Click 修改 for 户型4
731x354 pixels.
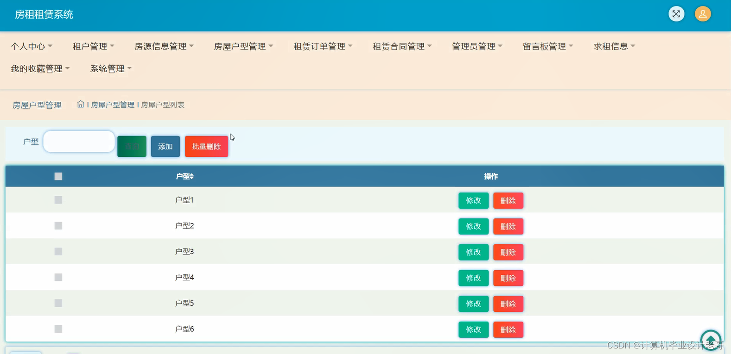pos(473,278)
